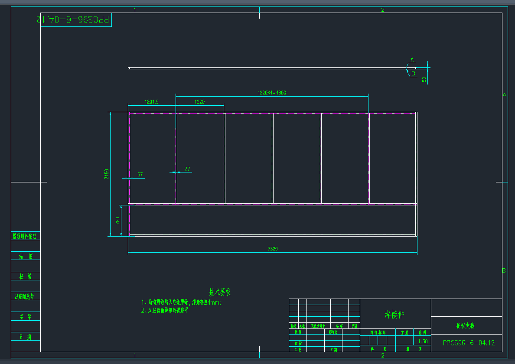Select technical note 1 about 4mm weld

coord(181,302)
